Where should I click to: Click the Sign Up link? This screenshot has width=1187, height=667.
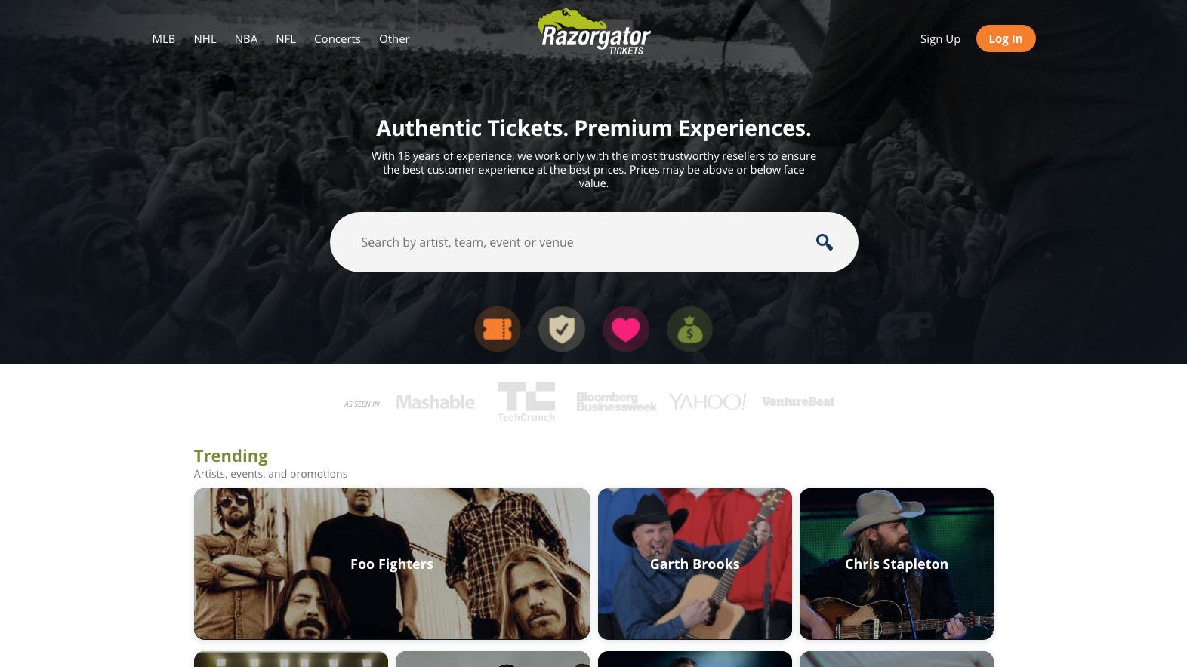coord(940,39)
